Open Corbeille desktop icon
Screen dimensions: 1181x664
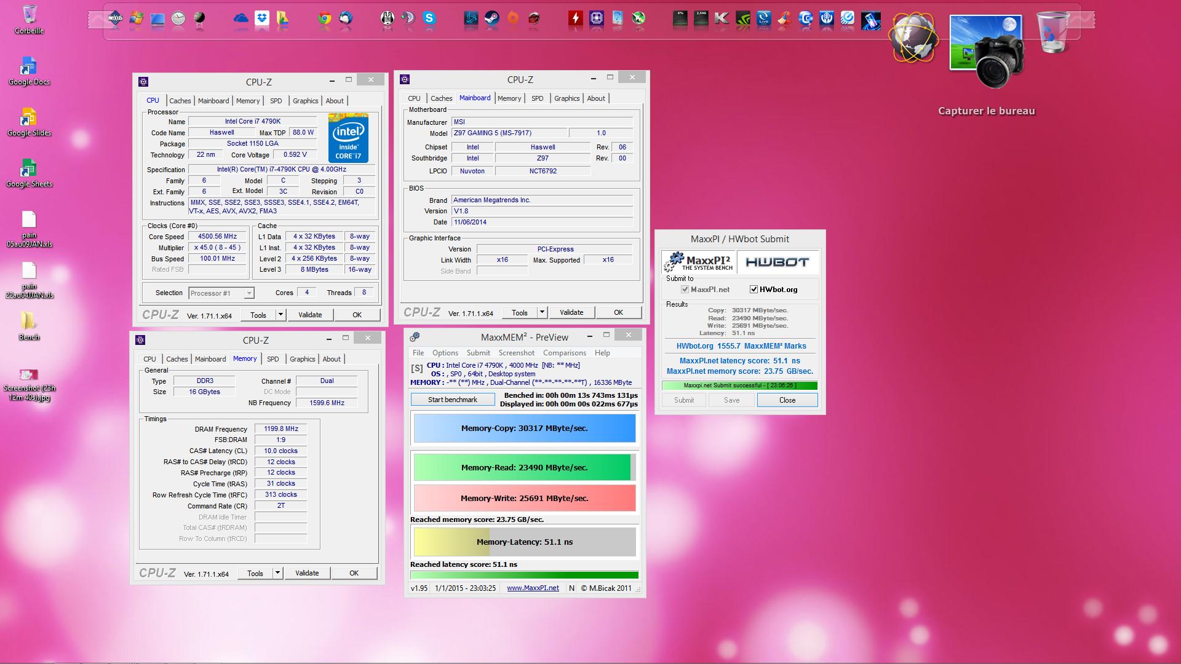[x=29, y=19]
